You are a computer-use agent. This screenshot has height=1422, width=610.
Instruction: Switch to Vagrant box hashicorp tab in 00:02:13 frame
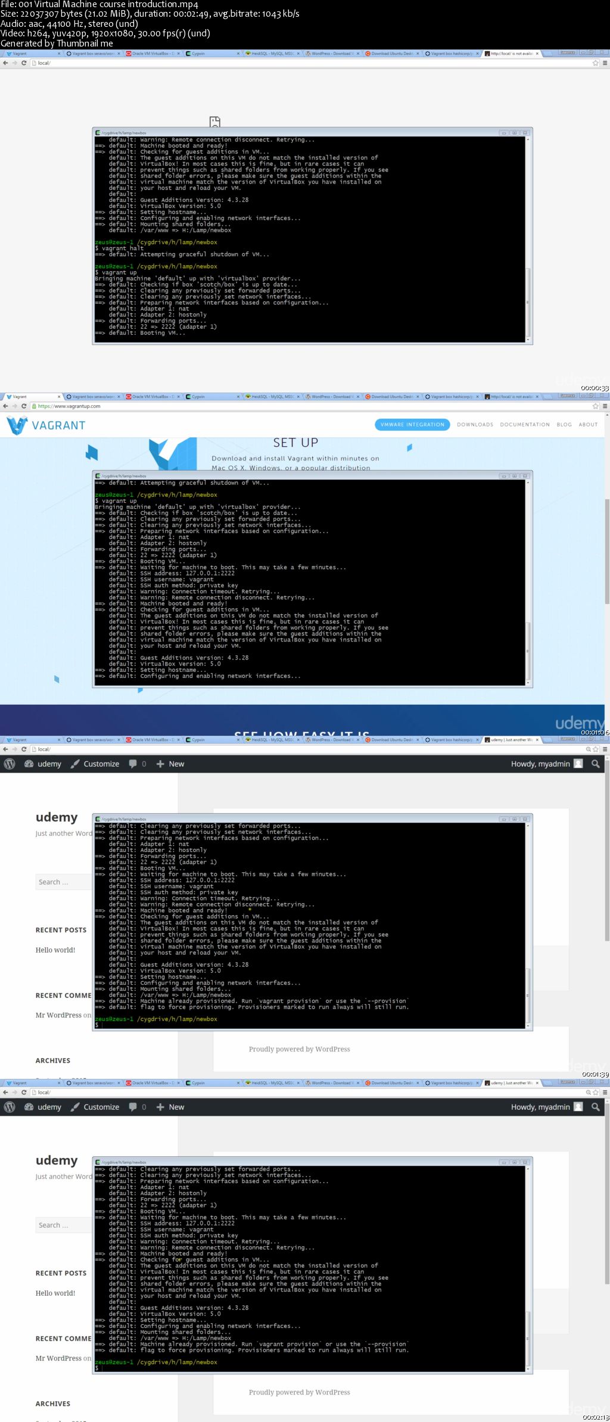click(451, 1083)
